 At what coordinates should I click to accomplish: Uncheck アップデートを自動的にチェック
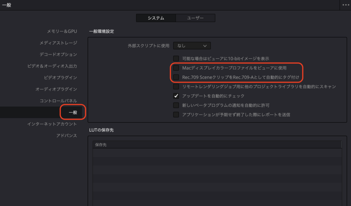pyautogui.click(x=176, y=96)
